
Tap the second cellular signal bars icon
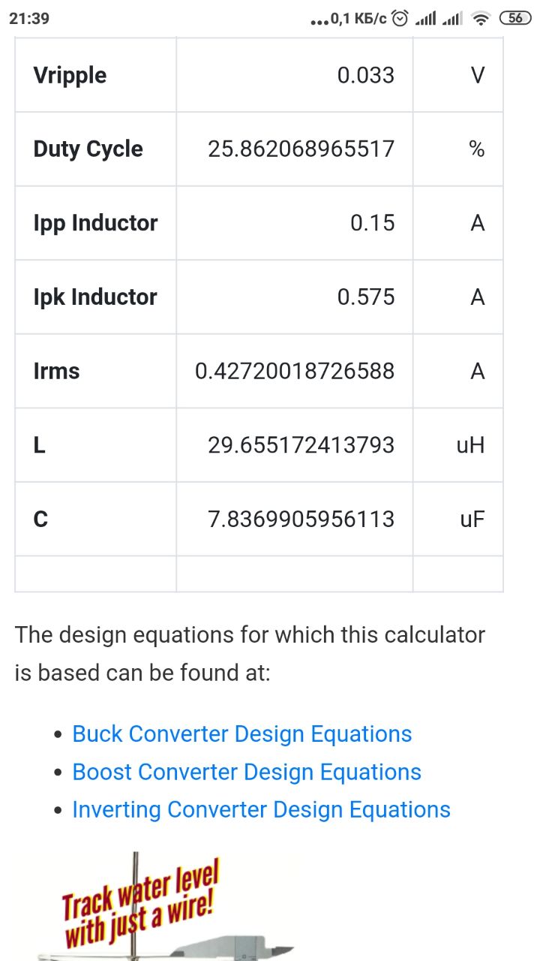coord(451,19)
